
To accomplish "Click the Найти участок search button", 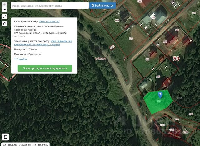I will click(102, 6).
